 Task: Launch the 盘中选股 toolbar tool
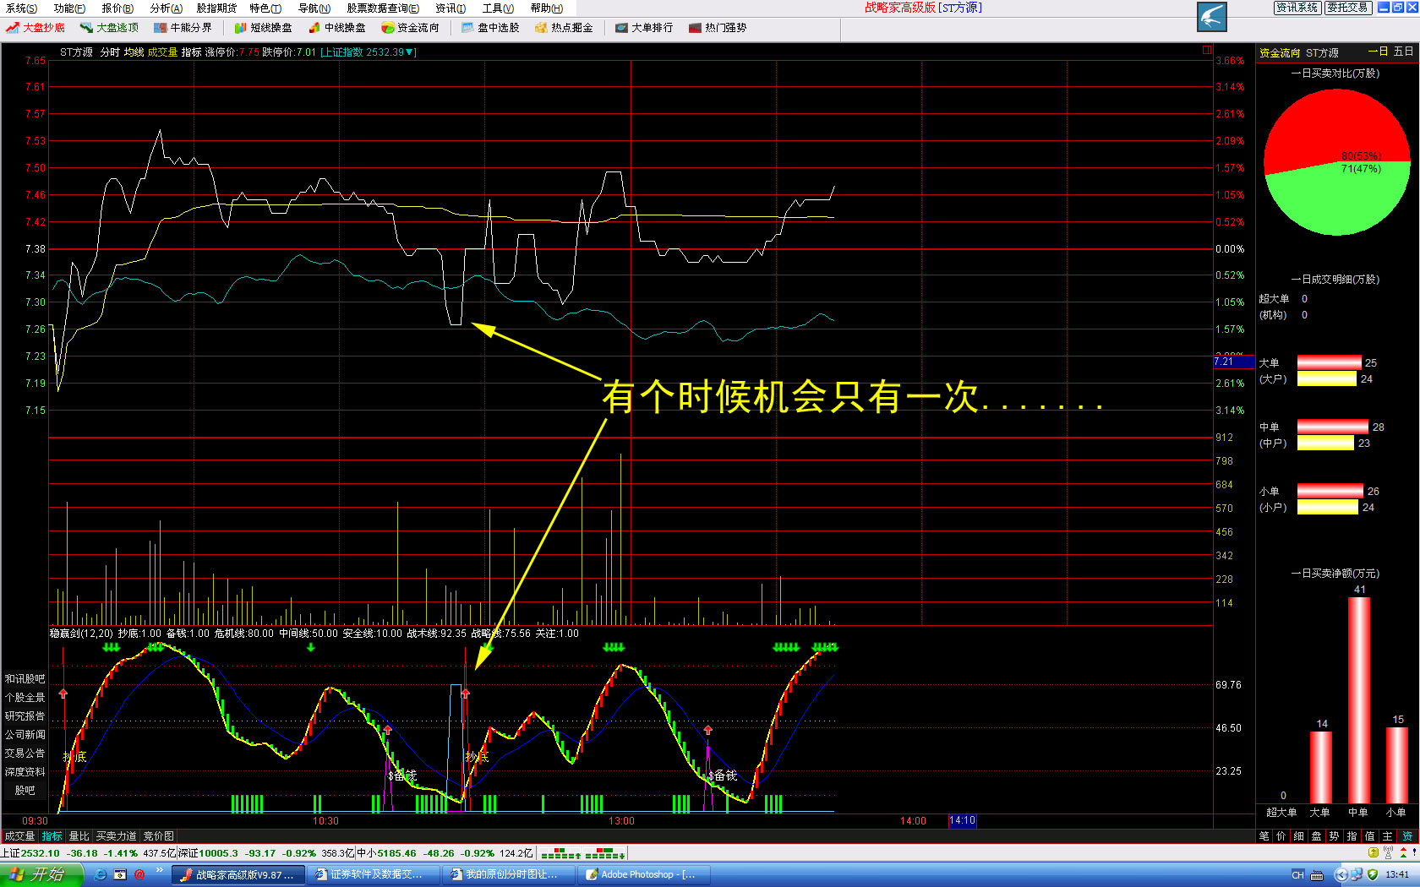490,28
